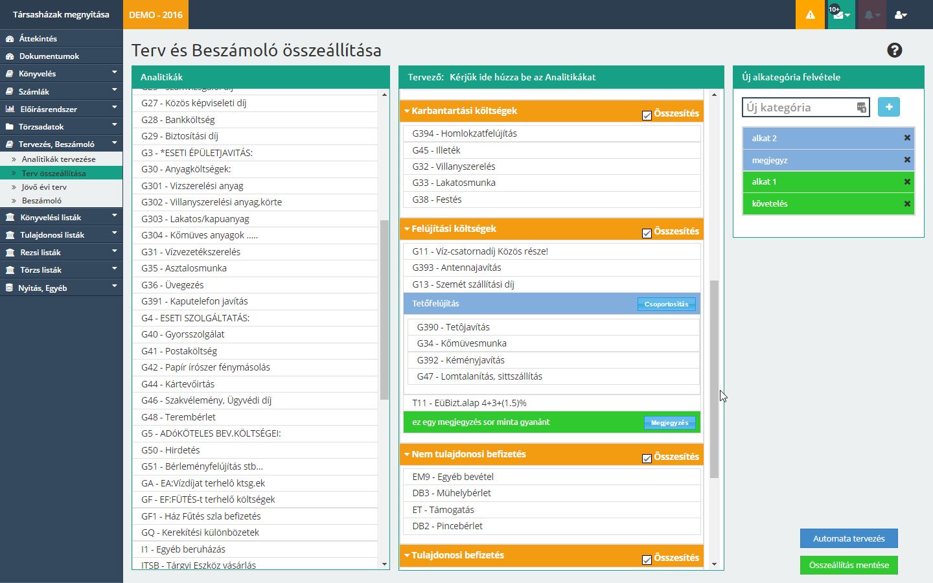933x583 pixels.
Task: Open the Beszámoló submenu item
Action: coord(41,201)
